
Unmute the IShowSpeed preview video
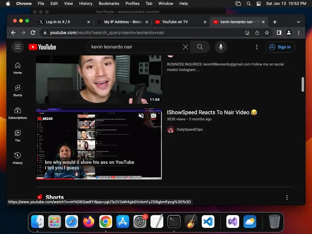click(141, 115)
